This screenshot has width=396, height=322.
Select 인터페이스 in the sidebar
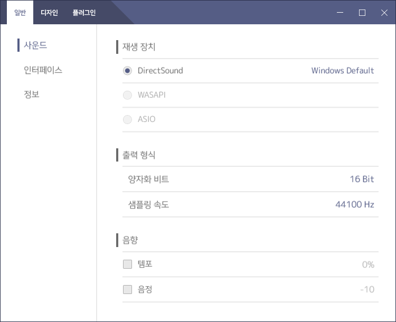tap(43, 70)
